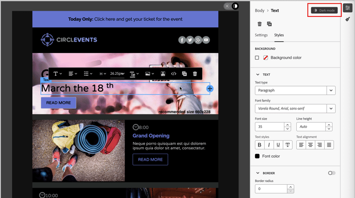Image resolution: width=355 pixels, height=198 pixels.
Task: Delete the Text component via trash icon in panel
Action: pyautogui.click(x=259, y=24)
